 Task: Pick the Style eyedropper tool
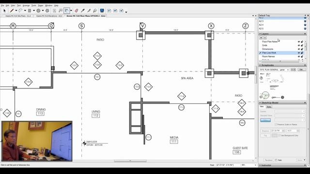click(x=83, y=11)
